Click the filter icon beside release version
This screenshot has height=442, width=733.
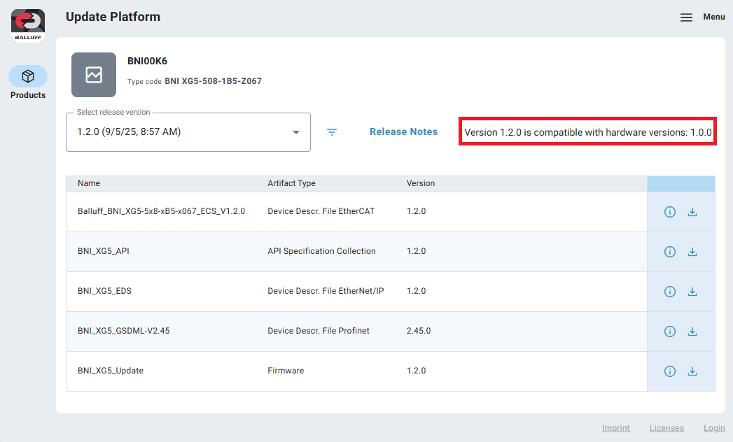332,132
